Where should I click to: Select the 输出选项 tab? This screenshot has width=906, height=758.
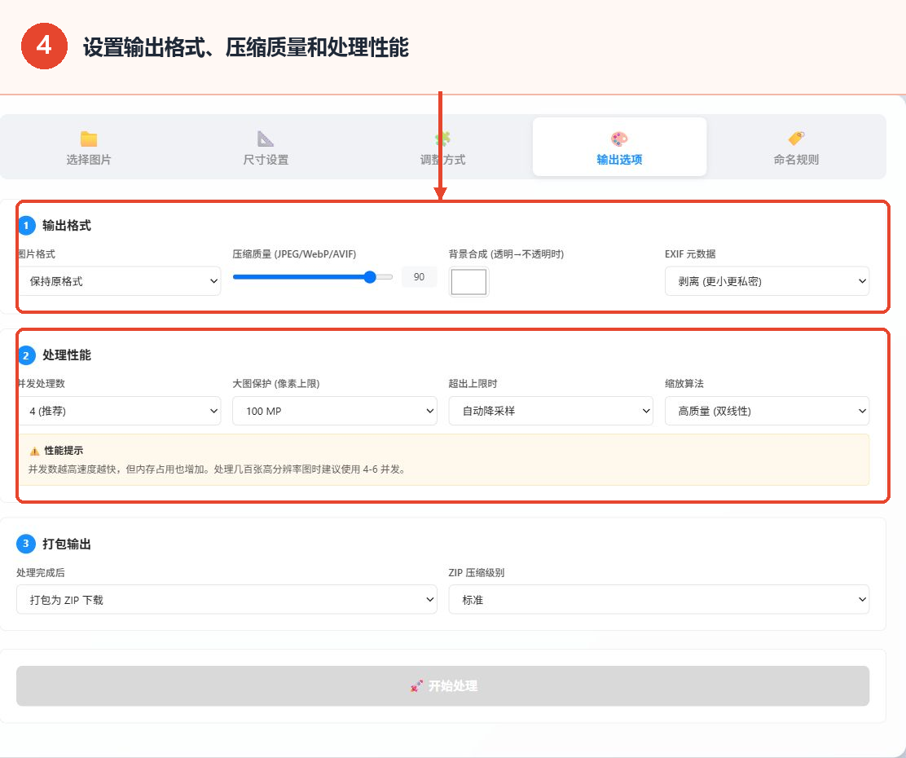[x=619, y=148]
